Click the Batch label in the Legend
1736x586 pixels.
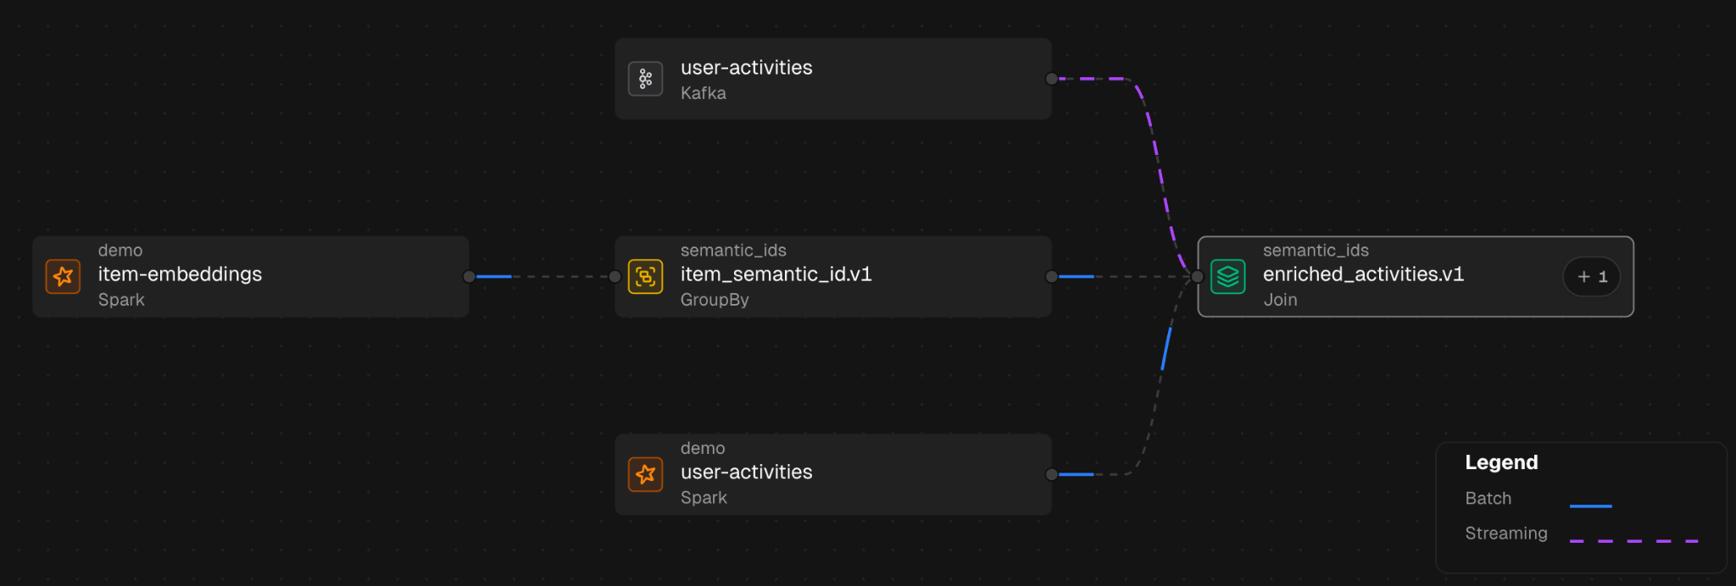click(x=1488, y=498)
